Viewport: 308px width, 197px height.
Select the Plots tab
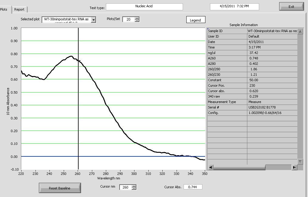tap(4, 9)
